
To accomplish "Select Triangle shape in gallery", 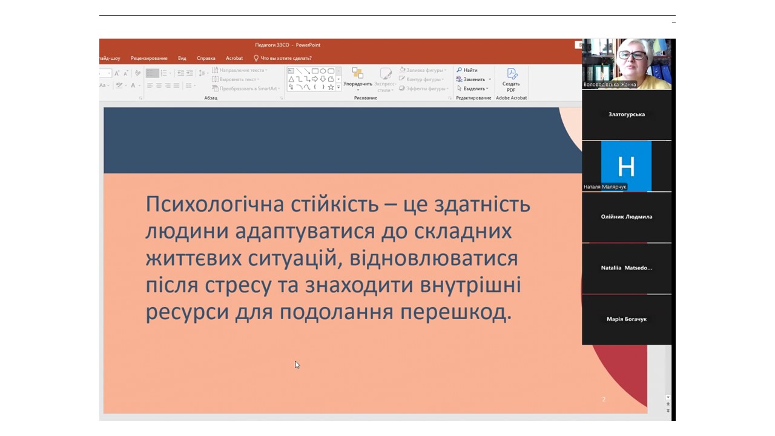I will 291,79.
